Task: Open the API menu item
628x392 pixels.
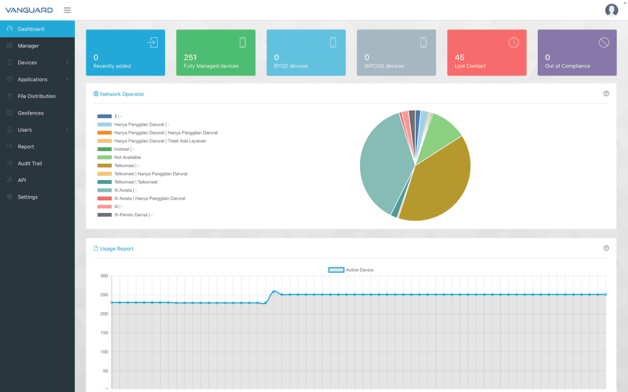Action: tap(37, 180)
